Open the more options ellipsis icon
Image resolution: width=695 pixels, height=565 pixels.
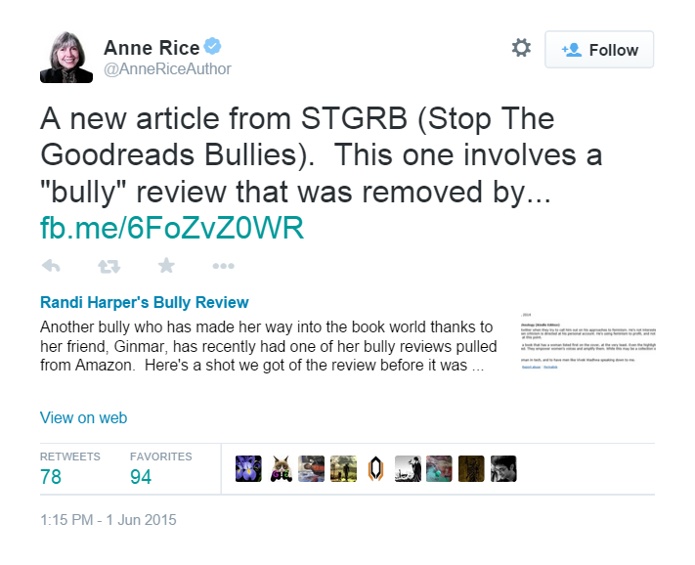coord(223,266)
